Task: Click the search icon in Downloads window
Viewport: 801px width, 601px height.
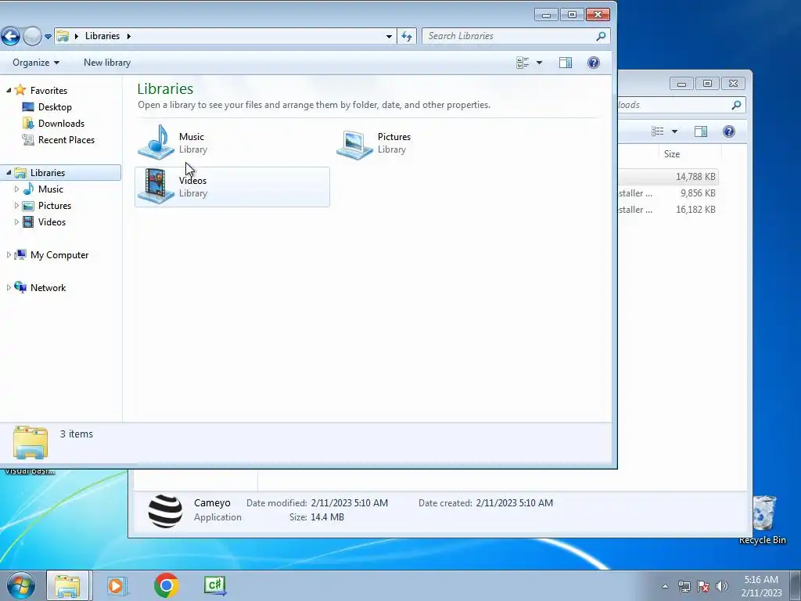Action: click(736, 105)
